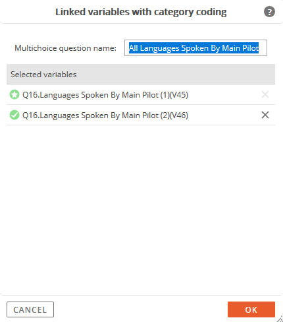This screenshot has width=283, height=322.
Task: Click the Multichoice question name label
Action: pos(65,48)
